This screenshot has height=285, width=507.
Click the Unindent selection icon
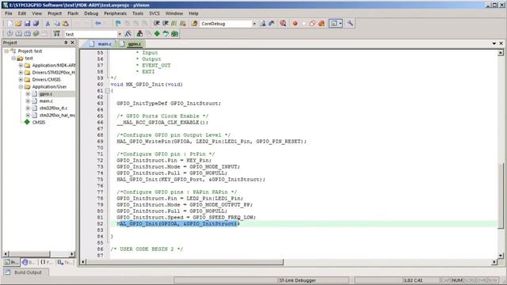166,24
